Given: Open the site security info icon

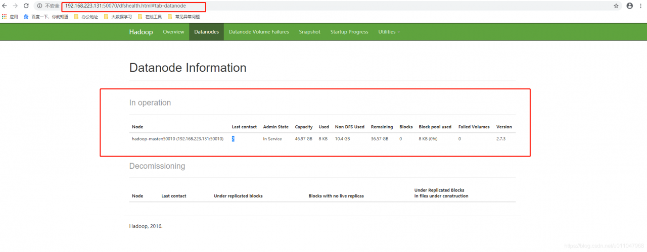Looking at the screenshot, I should [39, 6].
